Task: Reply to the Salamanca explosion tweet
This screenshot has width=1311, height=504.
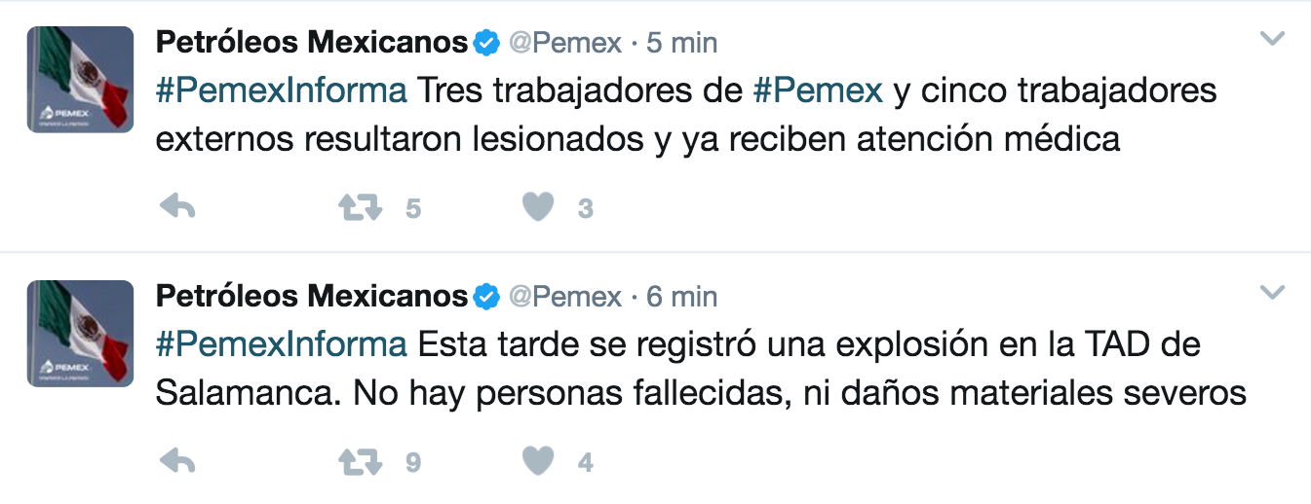Action: point(177,462)
